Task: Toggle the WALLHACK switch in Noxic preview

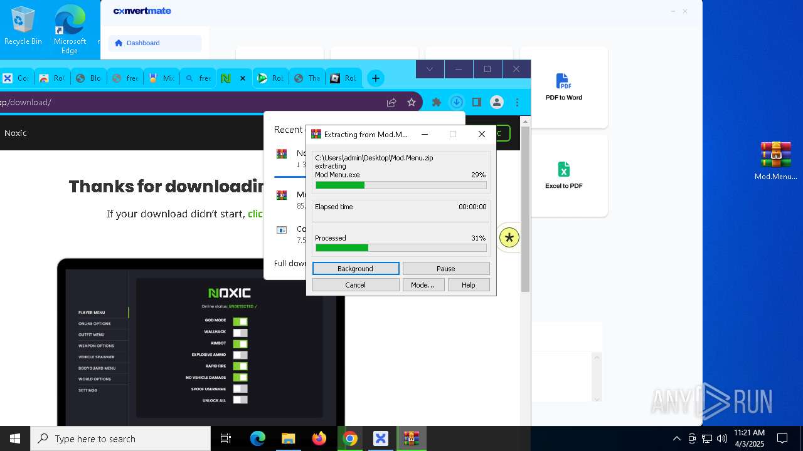Action: [x=240, y=333]
